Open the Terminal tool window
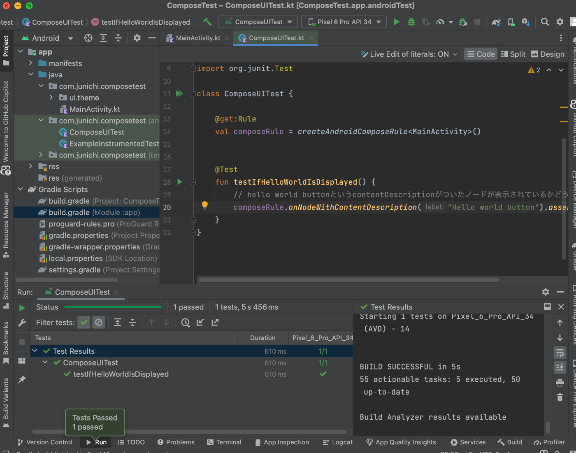The width and height of the screenshot is (576, 453). click(x=224, y=442)
